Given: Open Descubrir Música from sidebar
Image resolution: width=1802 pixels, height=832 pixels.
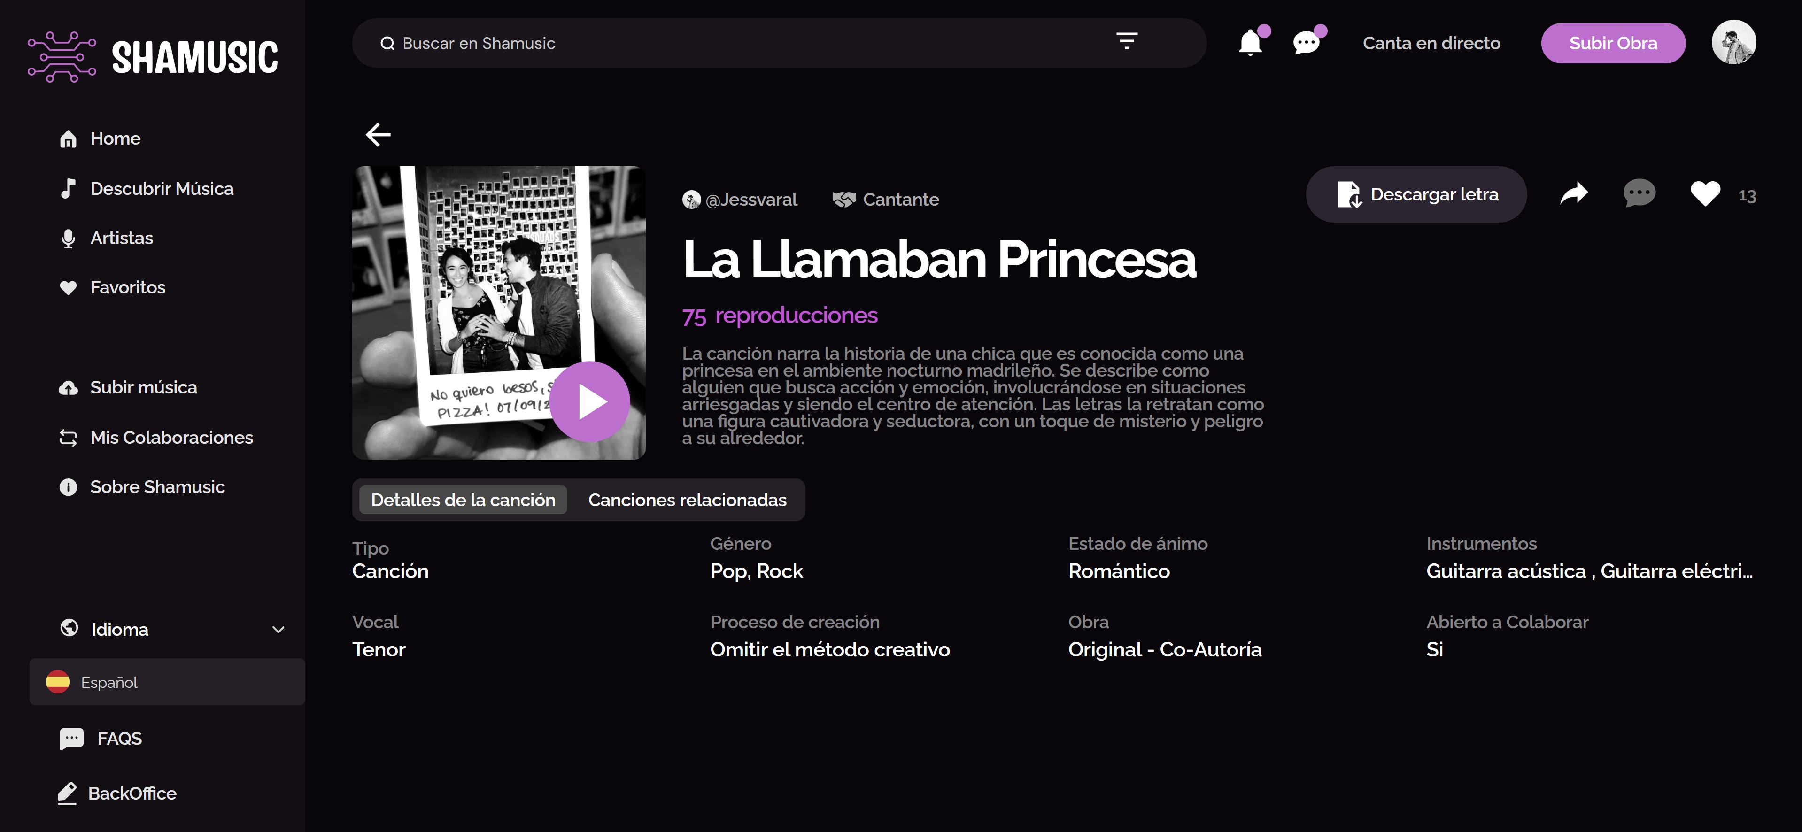Looking at the screenshot, I should [x=161, y=189].
